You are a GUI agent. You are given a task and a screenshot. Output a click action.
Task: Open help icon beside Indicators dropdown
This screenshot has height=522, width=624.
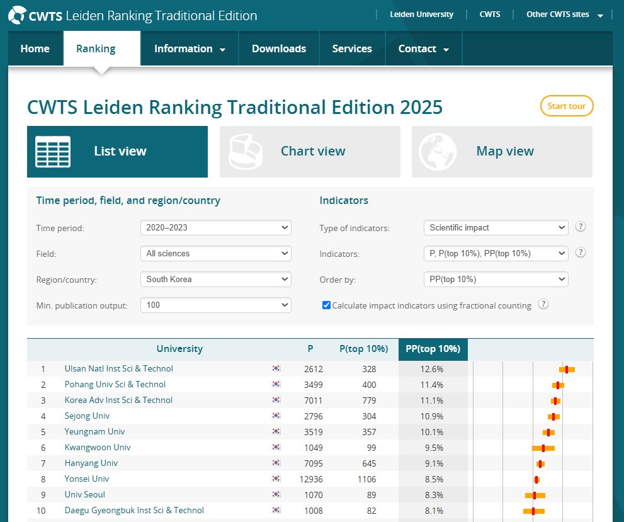pyautogui.click(x=581, y=252)
